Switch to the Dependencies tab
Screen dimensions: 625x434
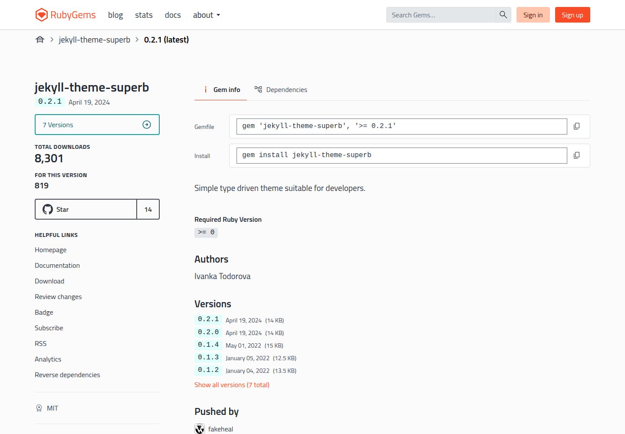tap(281, 89)
